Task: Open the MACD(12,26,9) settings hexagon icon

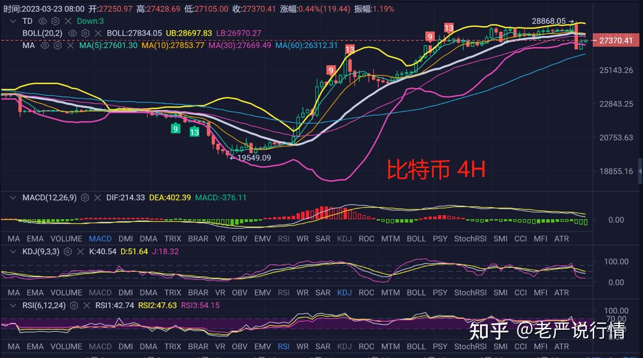Action: (85, 198)
